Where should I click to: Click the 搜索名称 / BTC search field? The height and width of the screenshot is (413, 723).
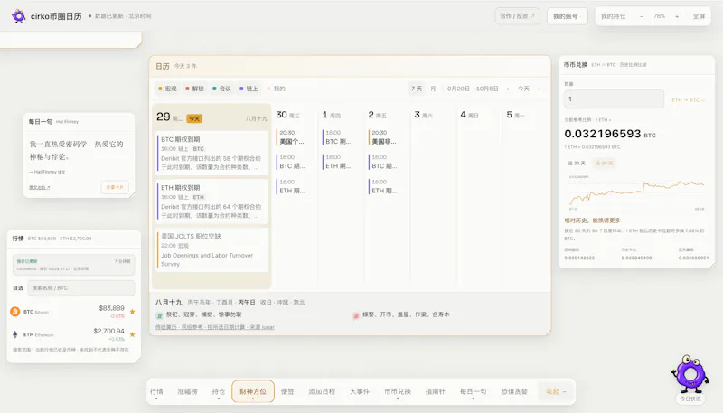point(81,287)
